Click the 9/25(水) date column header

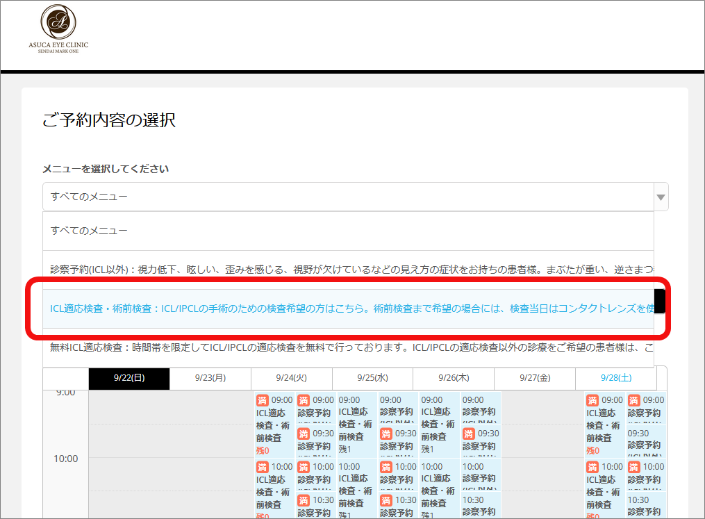tap(372, 379)
